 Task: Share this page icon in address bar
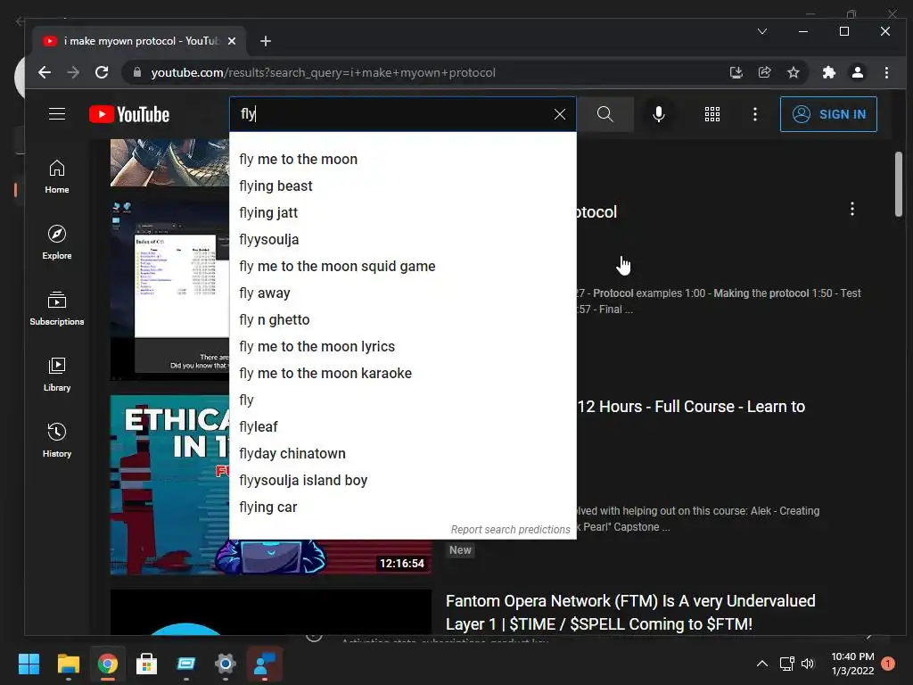tap(764, 72)
